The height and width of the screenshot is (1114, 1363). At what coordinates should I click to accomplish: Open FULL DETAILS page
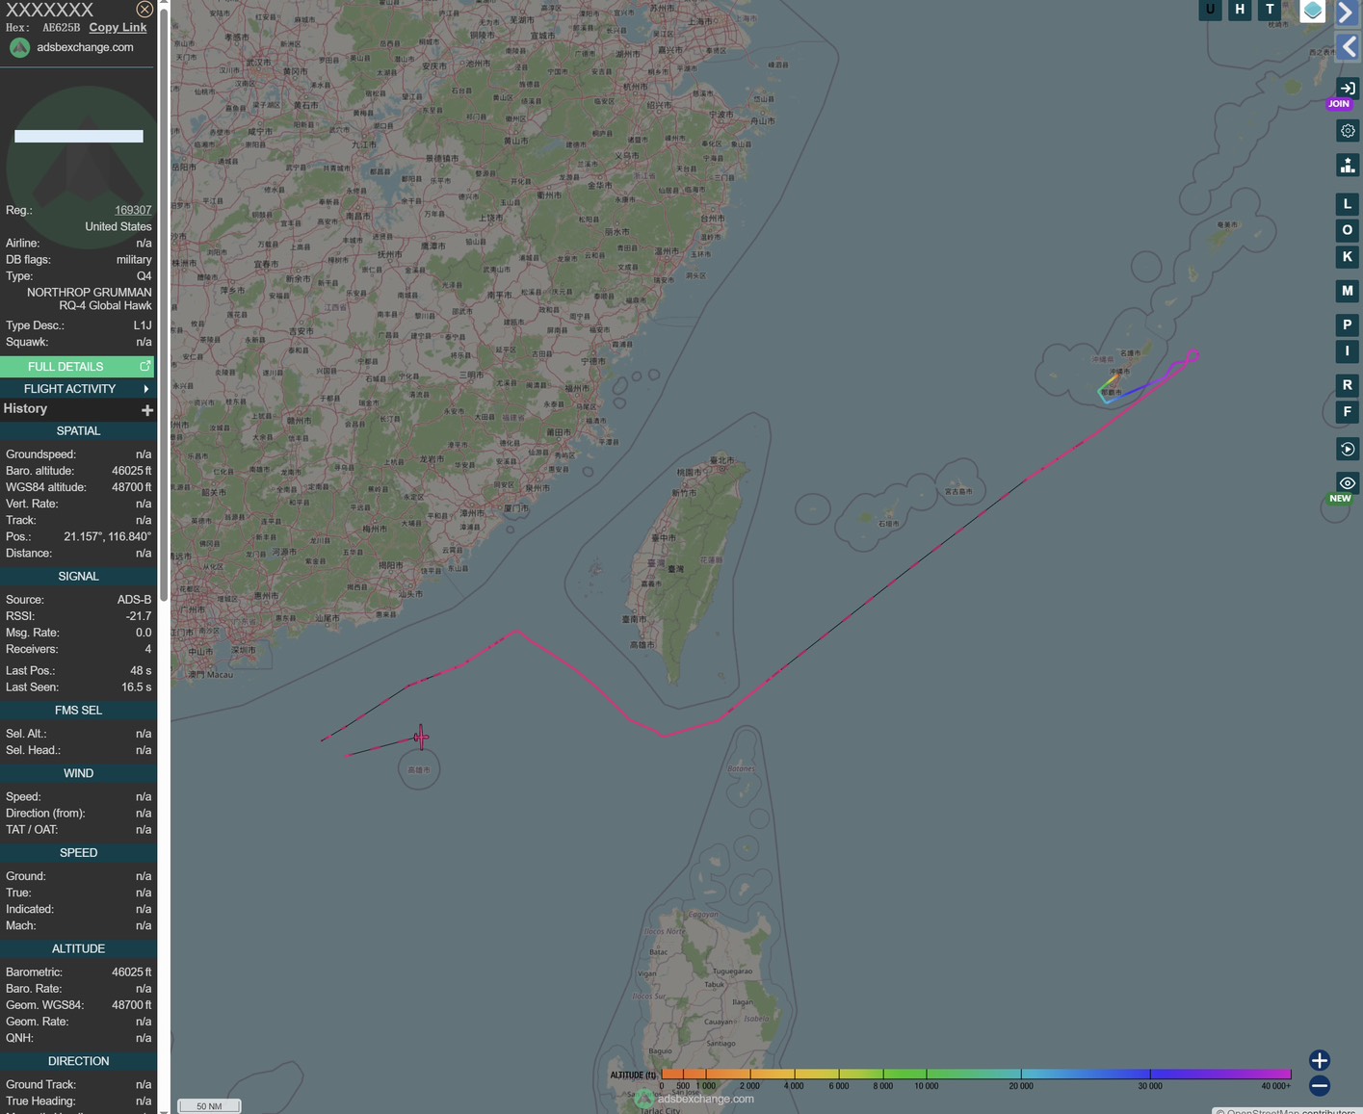(77, 366)
